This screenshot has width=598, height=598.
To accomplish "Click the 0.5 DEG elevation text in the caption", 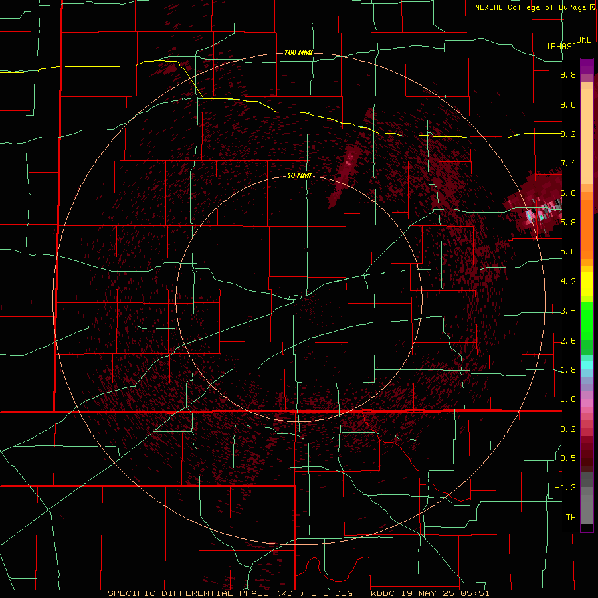I will point(332,593).
